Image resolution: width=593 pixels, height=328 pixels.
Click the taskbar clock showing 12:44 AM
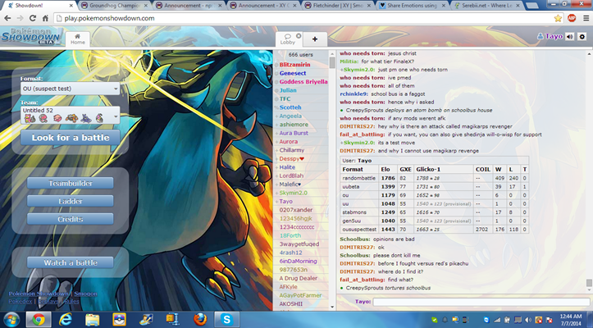571,320
